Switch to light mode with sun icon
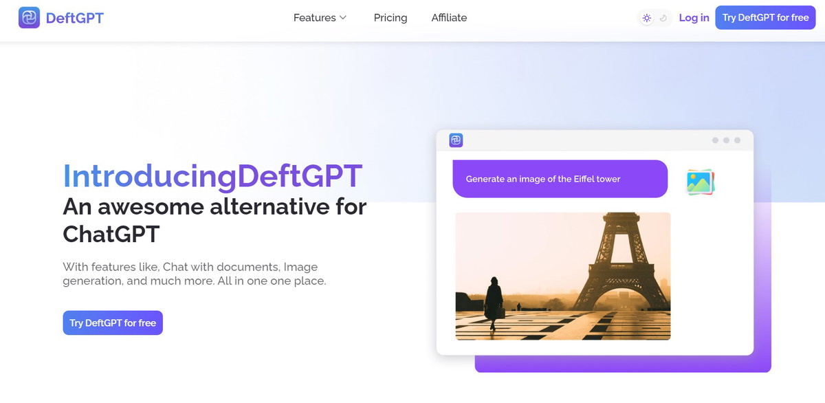 coord(646,19)
